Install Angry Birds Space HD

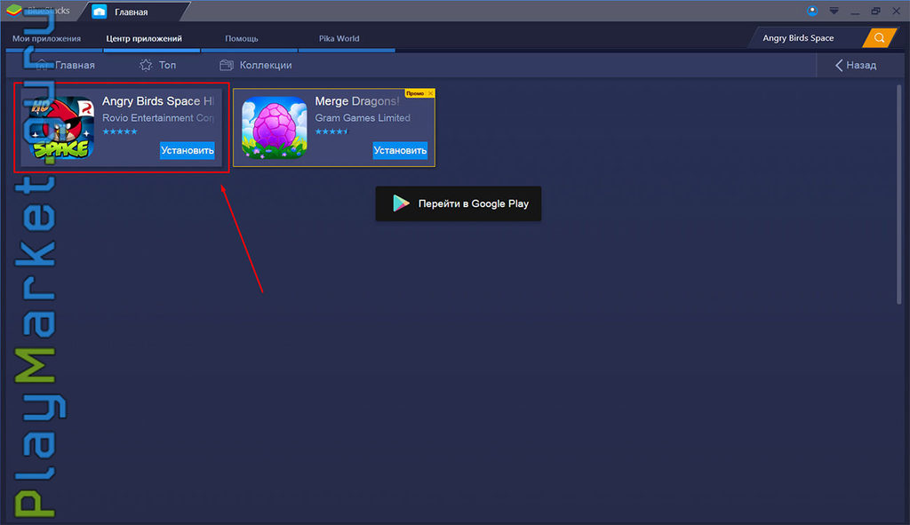tap(187, 150)
